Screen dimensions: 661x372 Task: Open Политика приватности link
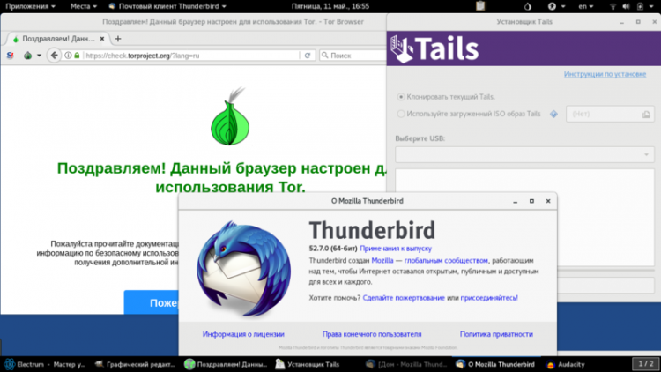tap(496, 334)
